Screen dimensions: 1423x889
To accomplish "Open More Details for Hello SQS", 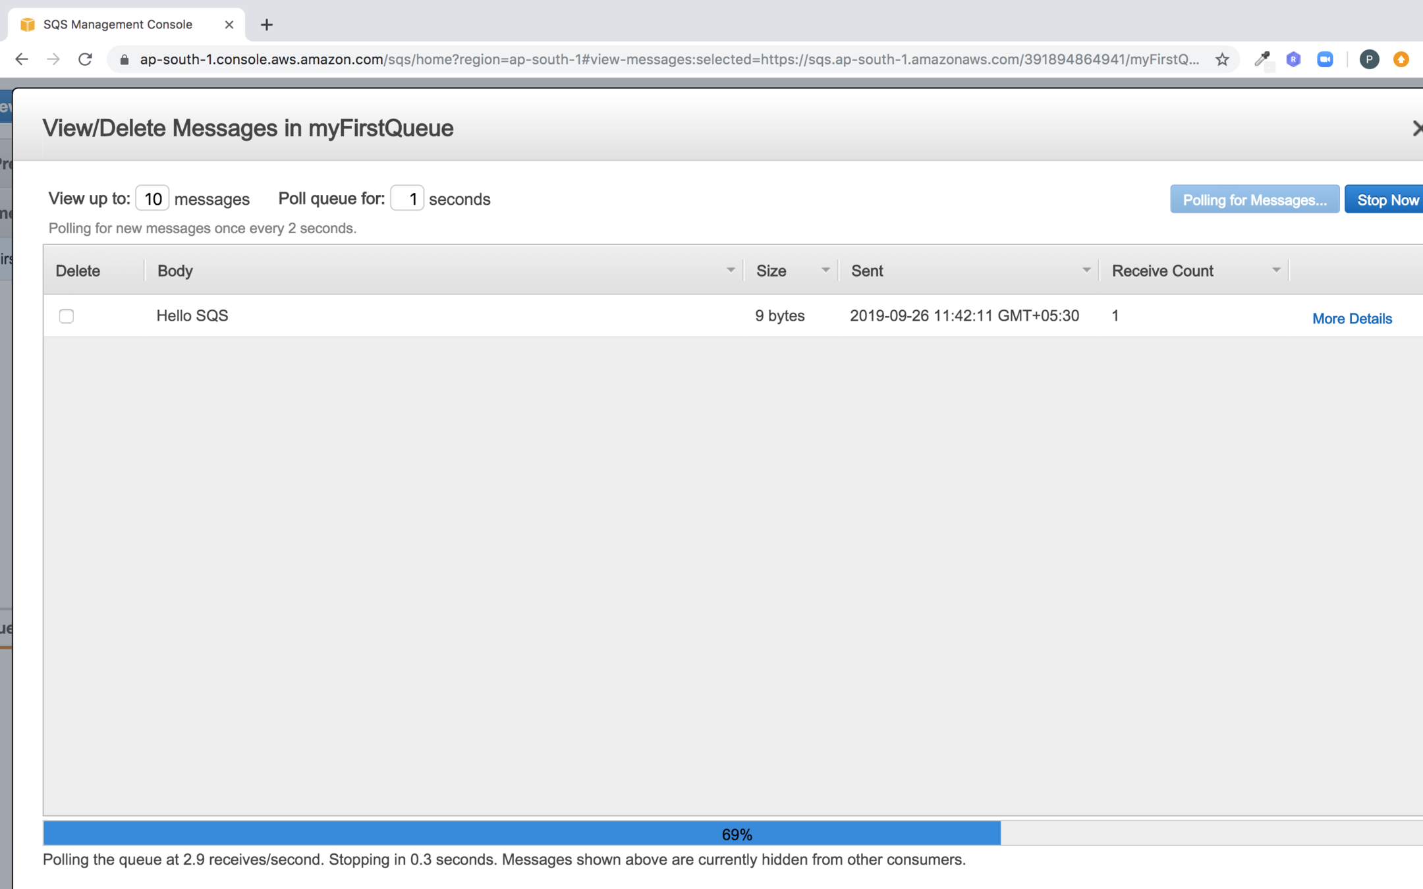I will 1352,319.
